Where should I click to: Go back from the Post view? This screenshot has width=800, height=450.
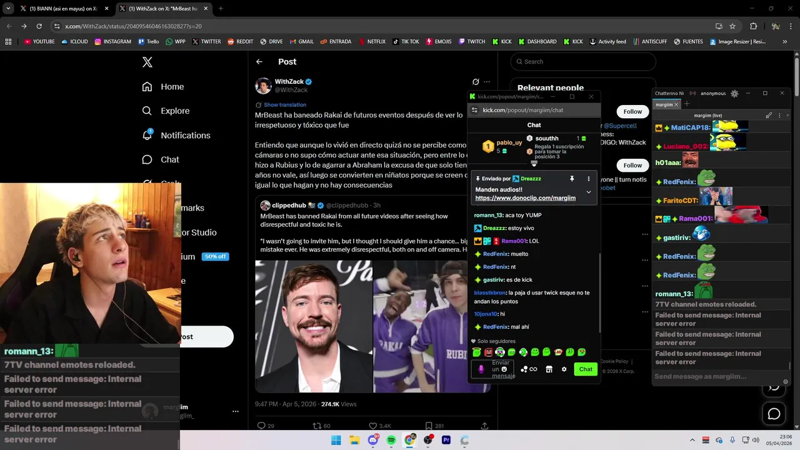pyautogui.click(x=259, y=62)
